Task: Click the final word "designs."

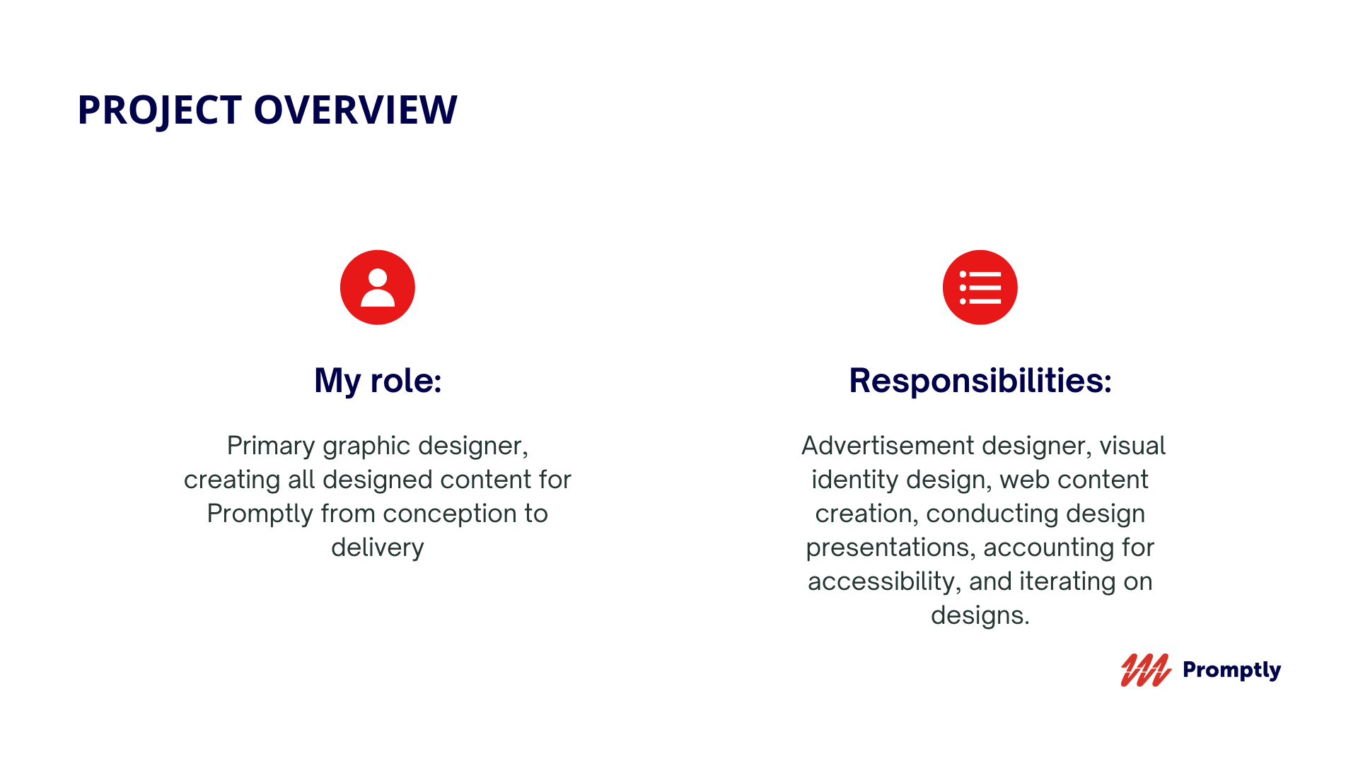Action: point(980,615)
